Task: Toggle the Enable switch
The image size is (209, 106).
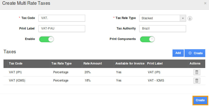Action: coord(46,39)
